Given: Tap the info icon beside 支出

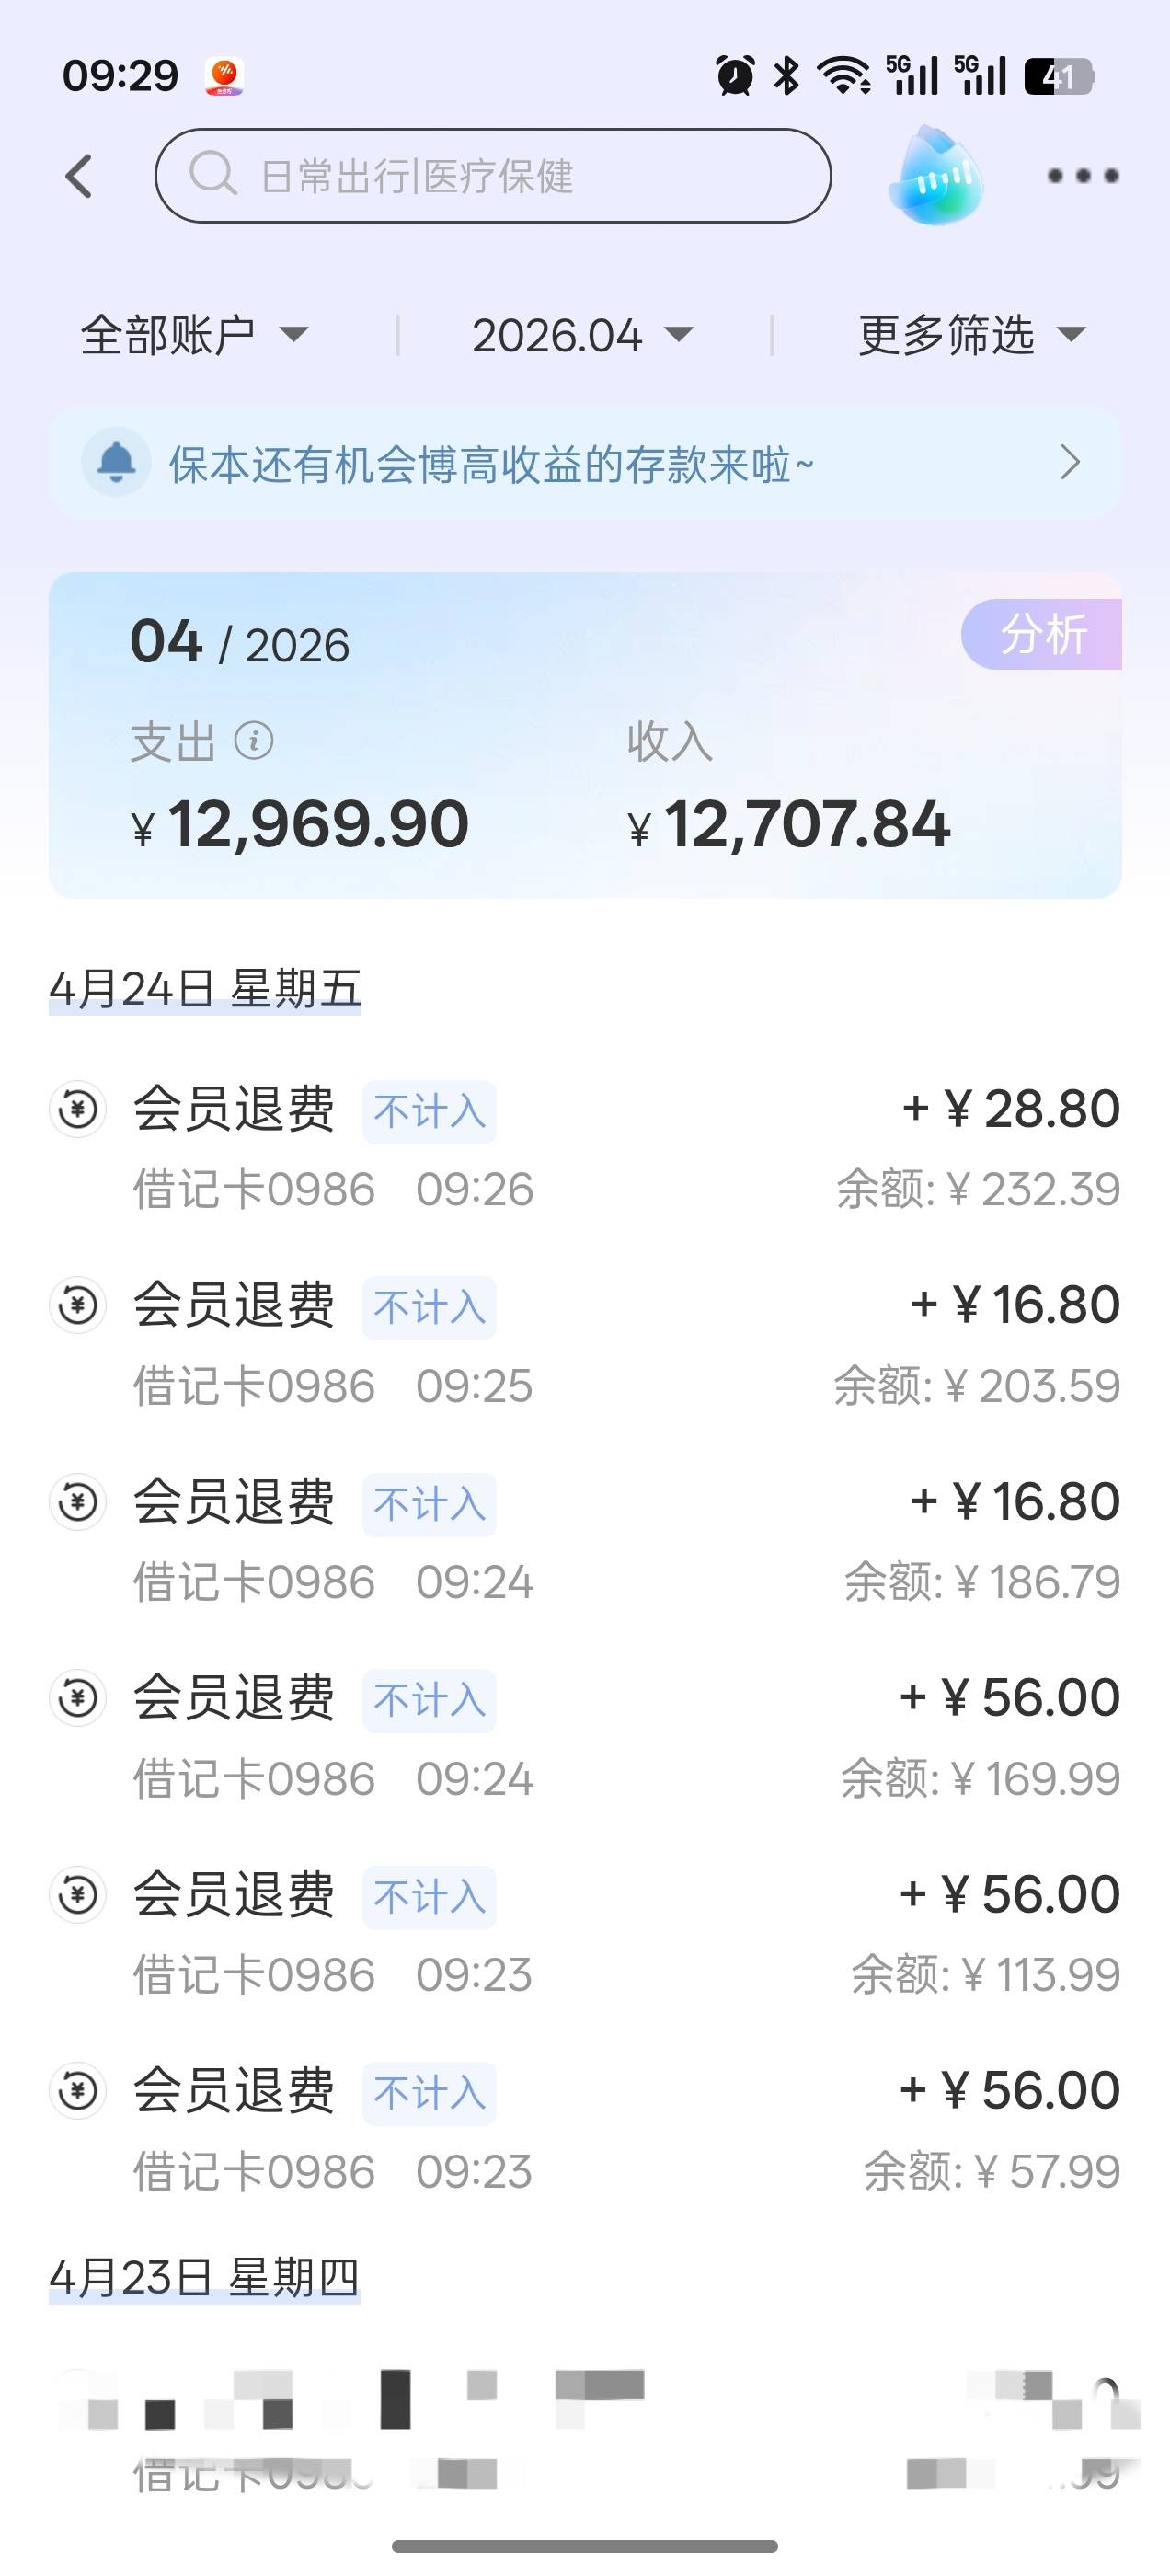Looking at the screenshot, I should (x=254, y=742).
